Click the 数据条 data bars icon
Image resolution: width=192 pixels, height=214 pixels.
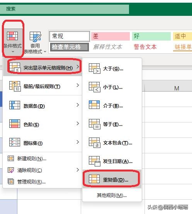coord(15,105)
